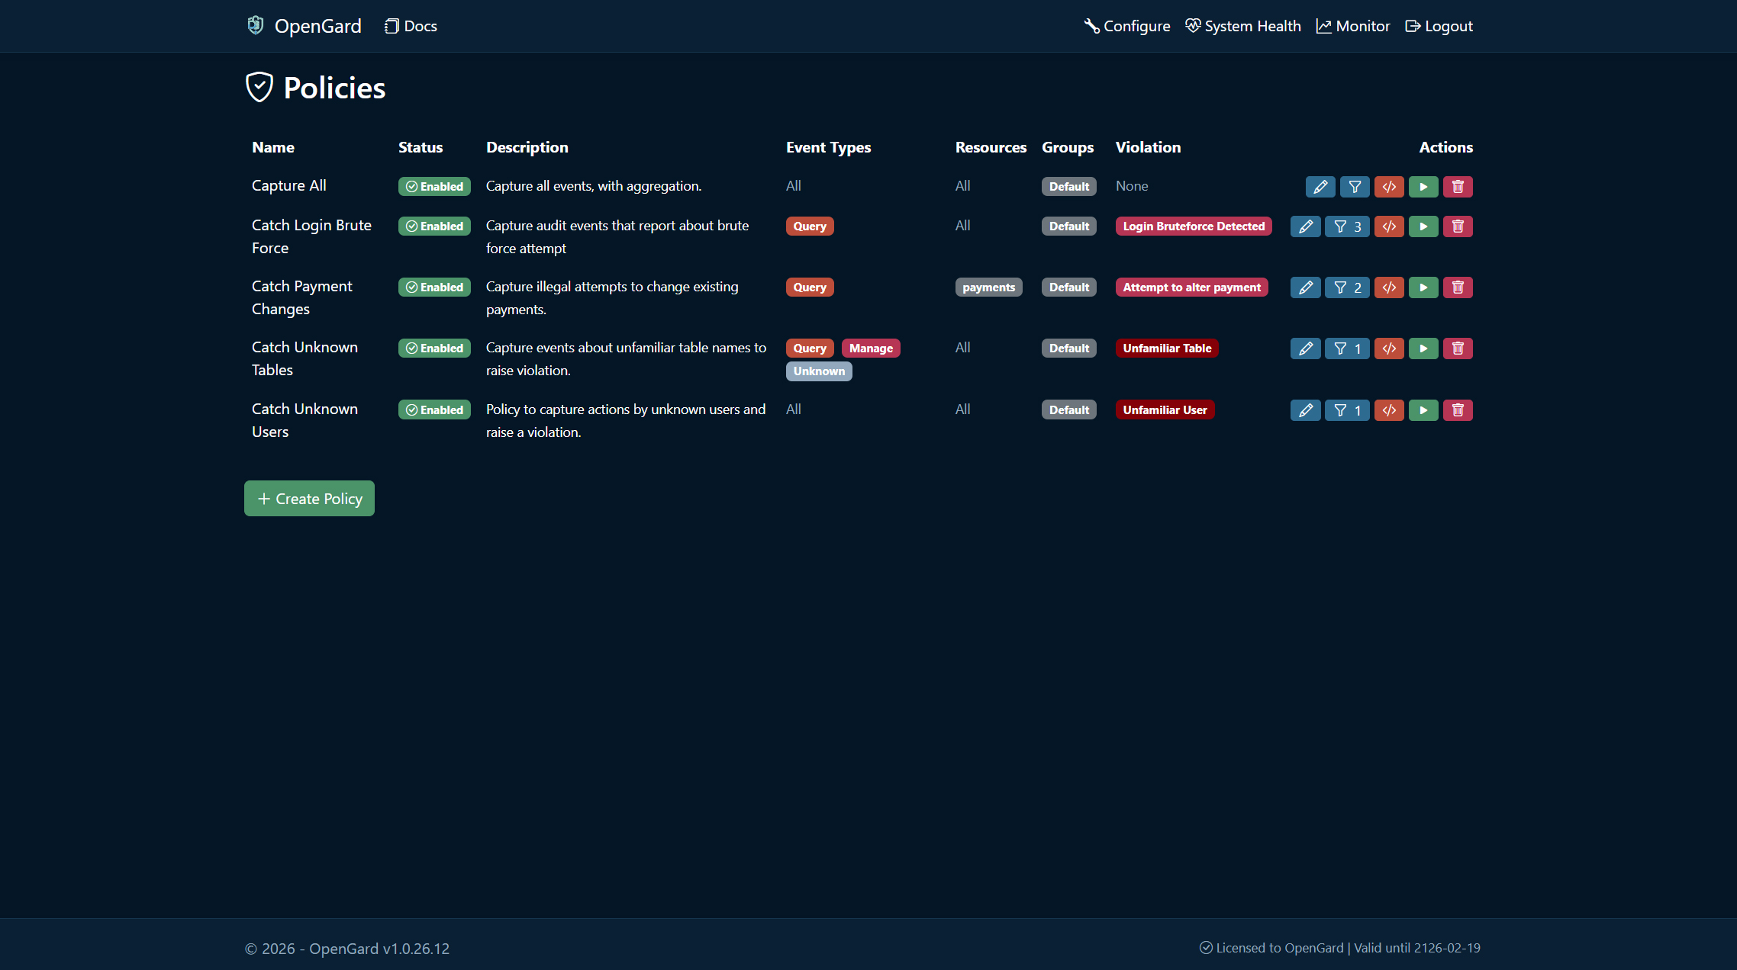Edit the Capture All policy
The image size is (1737, 970).
point(1320,186)
